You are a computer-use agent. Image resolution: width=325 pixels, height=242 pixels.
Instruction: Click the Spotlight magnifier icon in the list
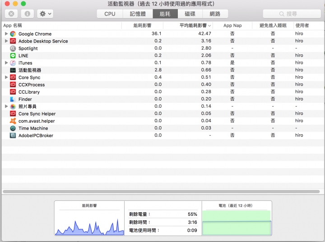[13, 48]
